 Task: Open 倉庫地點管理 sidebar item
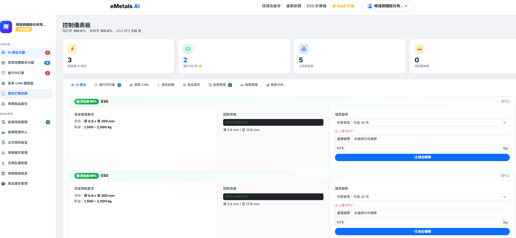tap(26, 122)
